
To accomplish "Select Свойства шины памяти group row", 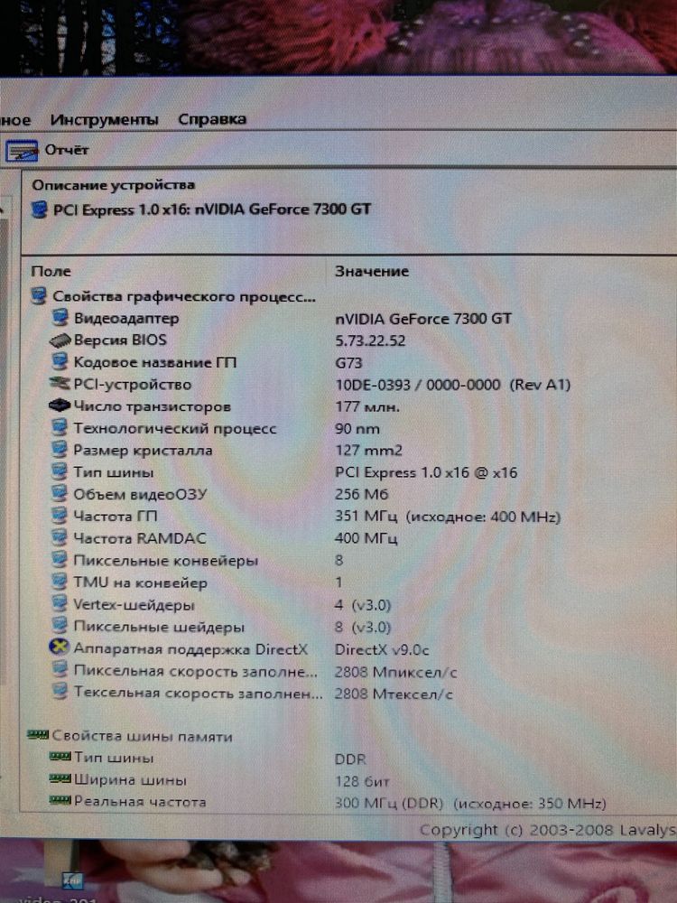I will tap(130, 735).
